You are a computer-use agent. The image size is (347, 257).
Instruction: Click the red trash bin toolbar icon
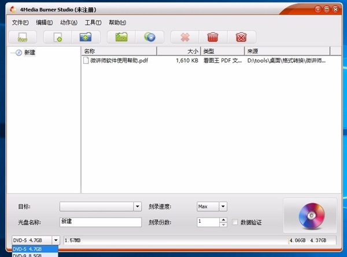(213, 37)
